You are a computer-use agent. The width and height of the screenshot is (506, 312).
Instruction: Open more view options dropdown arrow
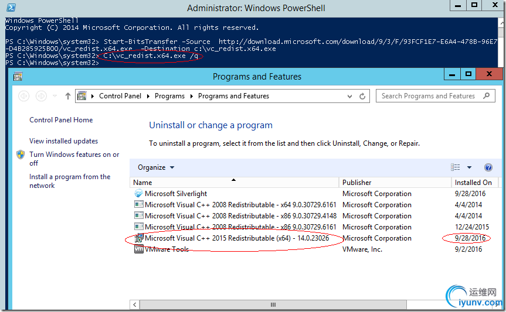(x=469, y=167)
